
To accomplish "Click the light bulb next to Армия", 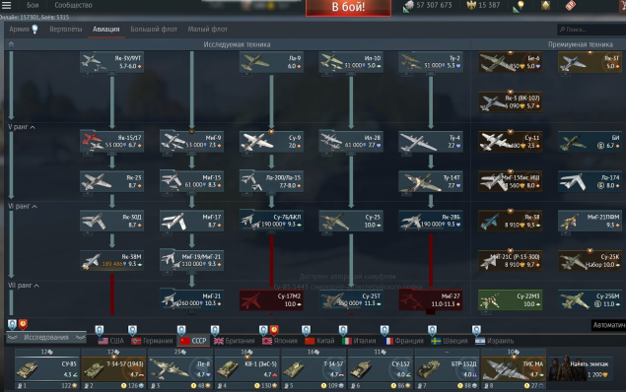I will click(35, 30).
